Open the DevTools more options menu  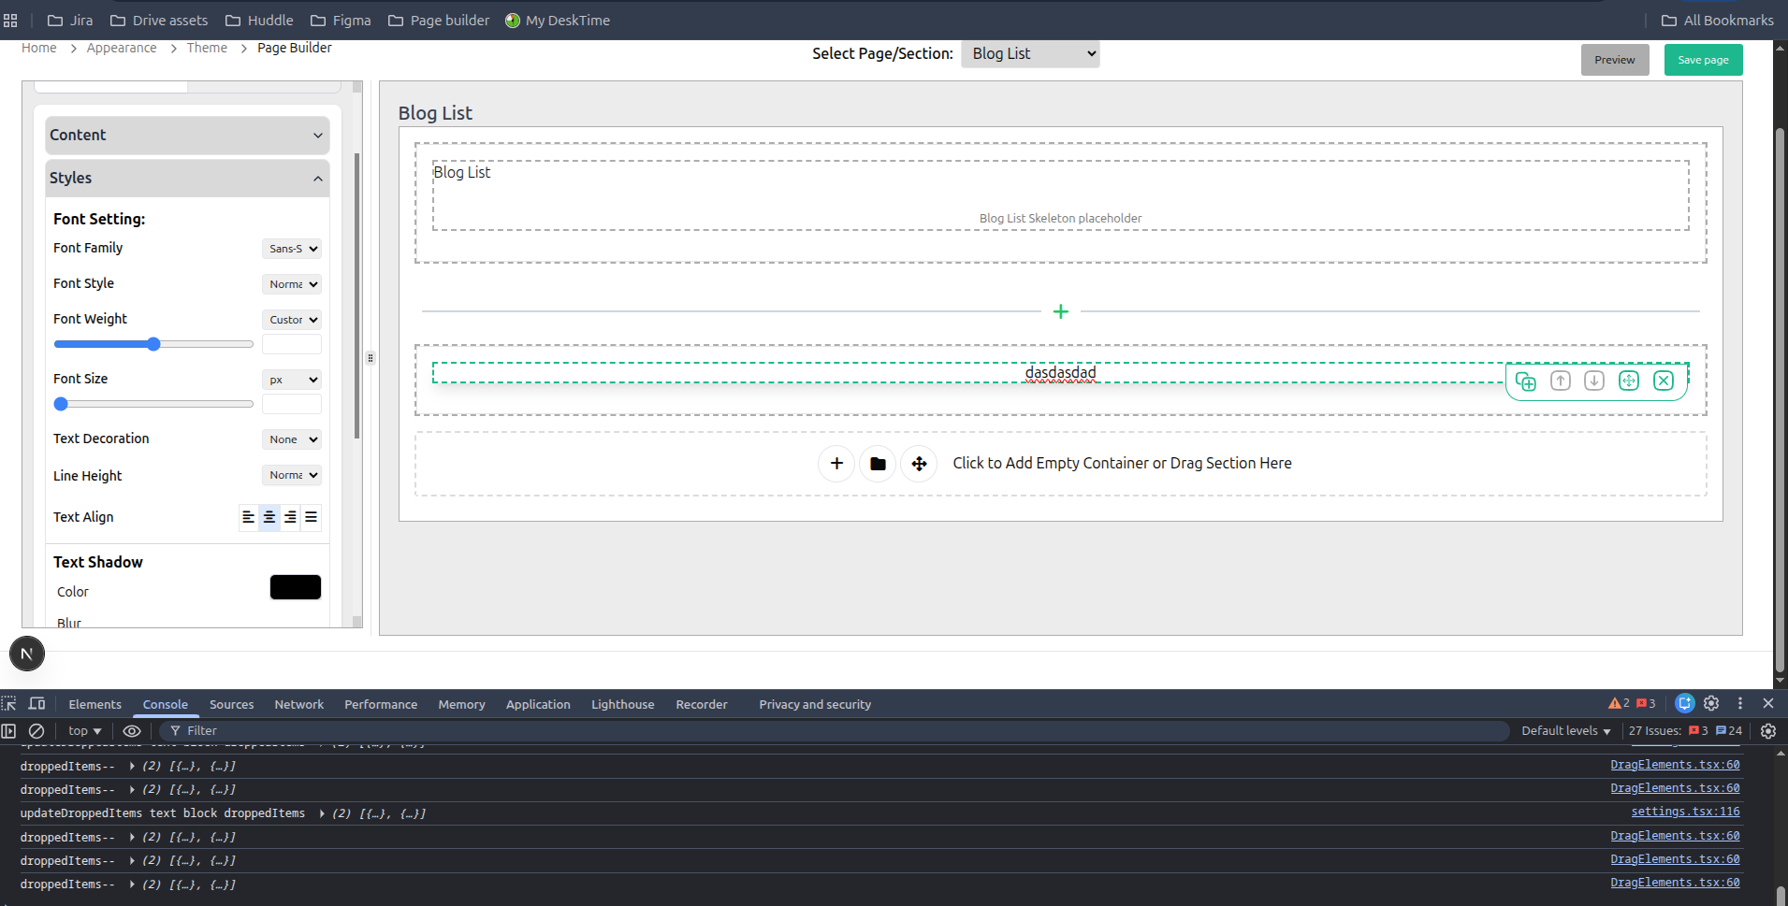pos(1740,704)
